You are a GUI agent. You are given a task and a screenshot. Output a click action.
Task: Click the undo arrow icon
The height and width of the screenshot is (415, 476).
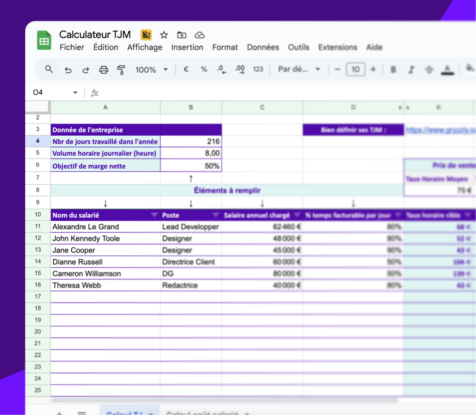click(68, 70)
